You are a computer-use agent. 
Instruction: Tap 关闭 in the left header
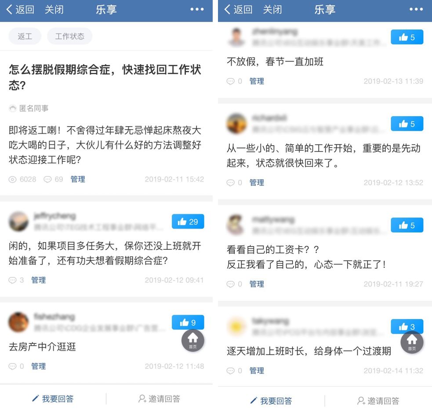click(54, 9)
